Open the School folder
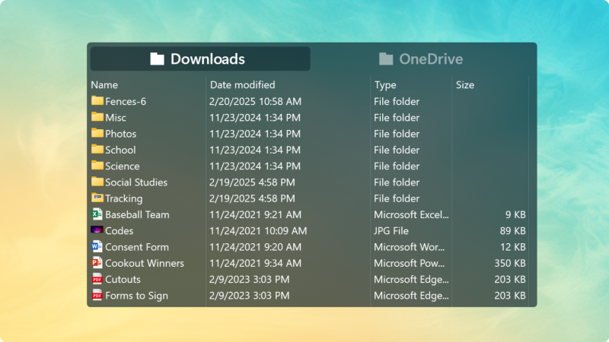The image size is (609, 342). click(120, 150)
